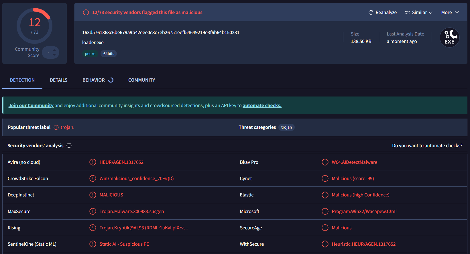Open the Similar dropdown menu
470x254 pixels.
(419, 12)
